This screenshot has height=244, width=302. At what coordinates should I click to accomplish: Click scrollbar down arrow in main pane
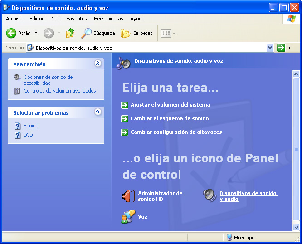point(296,227)
